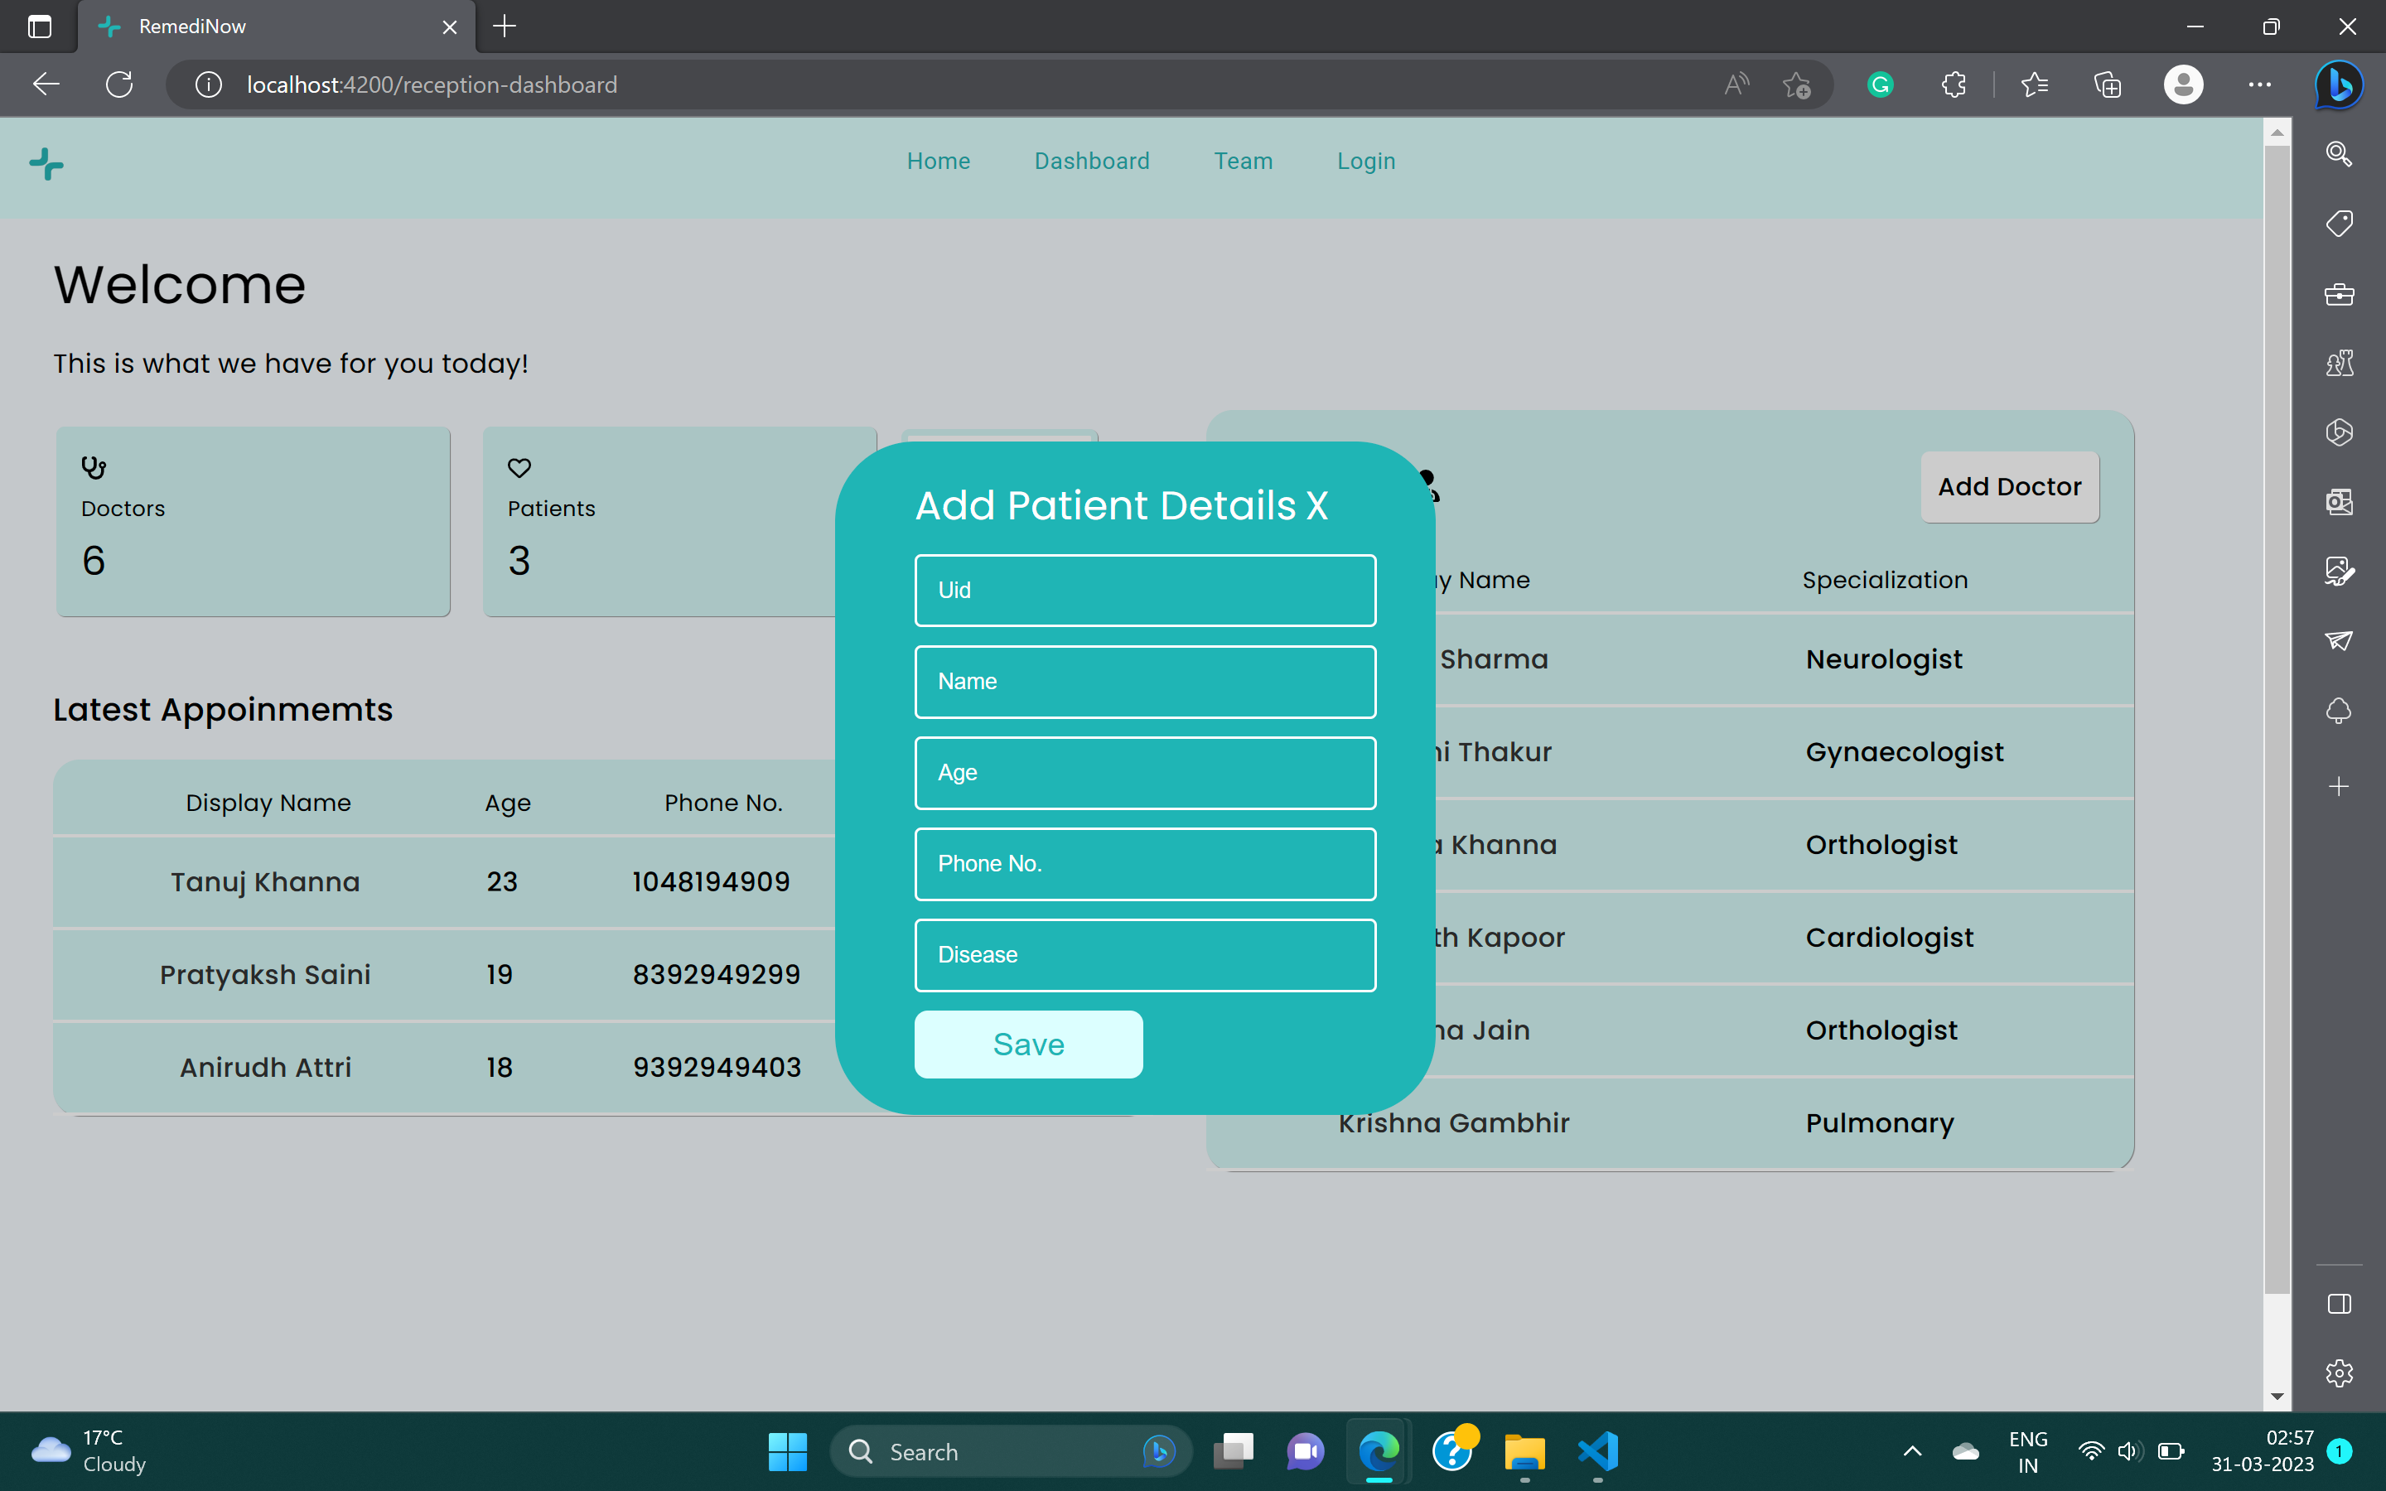The image size is (2386, 1491).
Task: Save the patient details form
Action: click(x=1027, y=1044)
